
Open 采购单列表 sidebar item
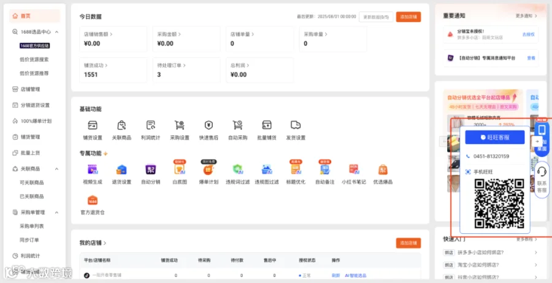coord(32,226)
